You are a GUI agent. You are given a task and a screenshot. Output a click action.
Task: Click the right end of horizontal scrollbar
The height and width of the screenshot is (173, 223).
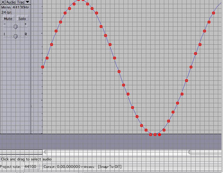tap(190, 152)
